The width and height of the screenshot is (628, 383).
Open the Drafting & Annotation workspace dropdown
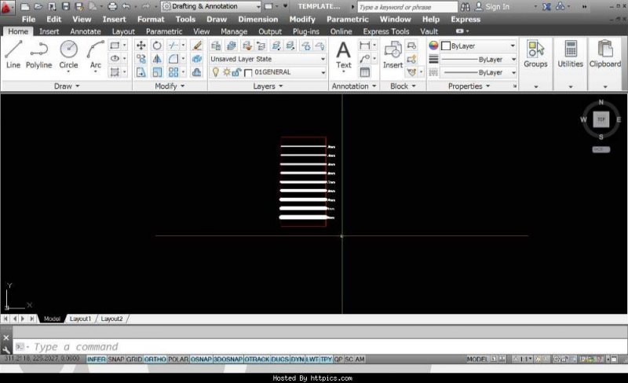click(210, 6)
